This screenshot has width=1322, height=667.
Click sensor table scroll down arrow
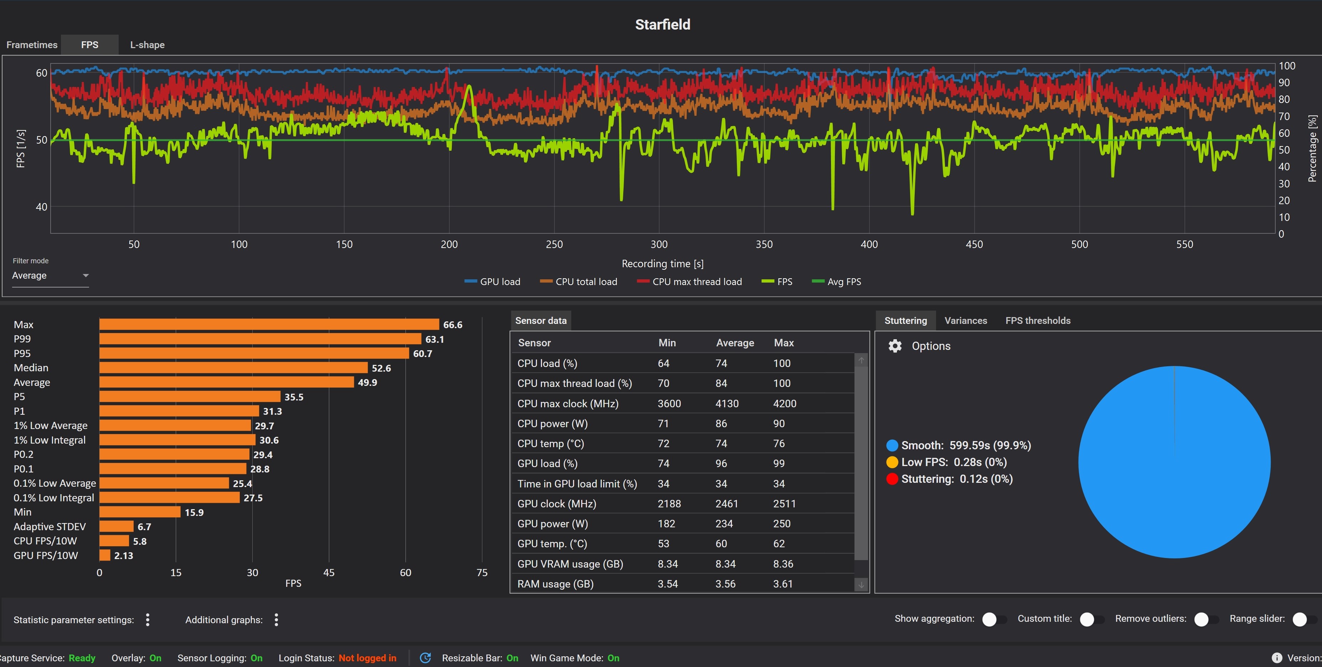pos(861,584)
